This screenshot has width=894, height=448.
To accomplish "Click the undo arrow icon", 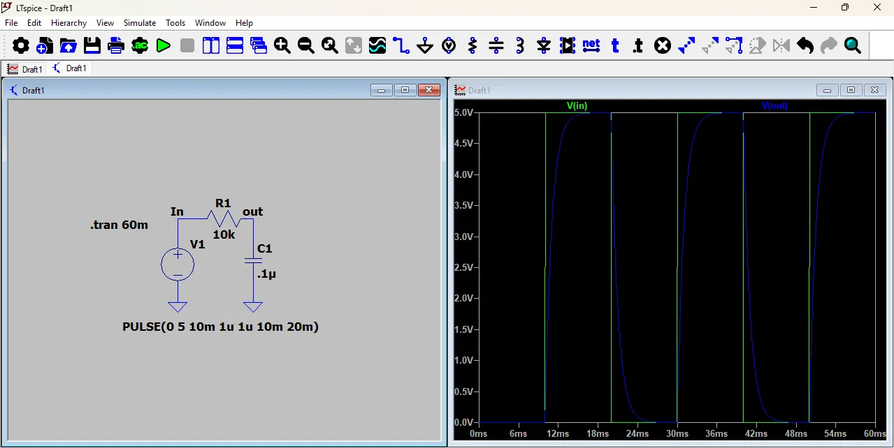I will (x=805, y=46).
